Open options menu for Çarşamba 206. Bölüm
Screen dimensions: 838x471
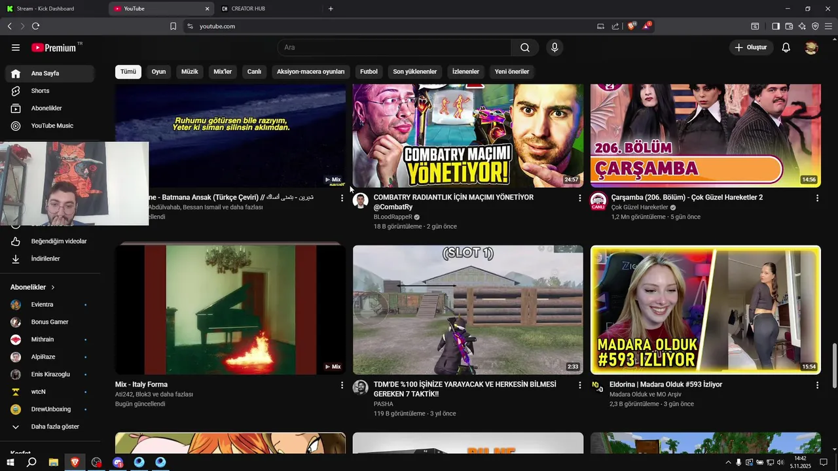[x=817, y=198]
